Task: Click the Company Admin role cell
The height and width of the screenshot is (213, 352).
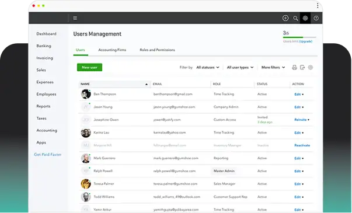Action: pos(226,107)
